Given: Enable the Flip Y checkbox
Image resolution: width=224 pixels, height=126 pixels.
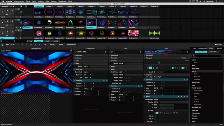Looking at the screenshot, I should tap(155, 119).
